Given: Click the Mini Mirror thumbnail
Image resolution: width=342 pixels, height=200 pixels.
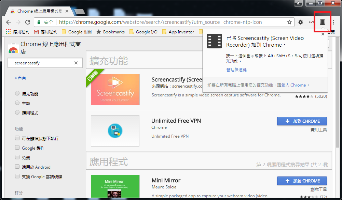Looking at the screenshot, I should click(x=115, y=186).
